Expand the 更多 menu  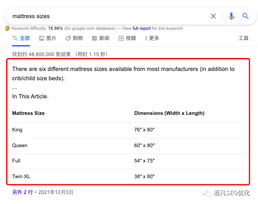click(152, 38)
